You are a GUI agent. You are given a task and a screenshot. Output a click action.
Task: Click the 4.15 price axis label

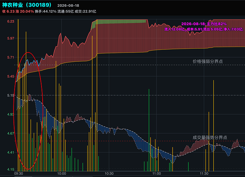[x=11, y=169]
